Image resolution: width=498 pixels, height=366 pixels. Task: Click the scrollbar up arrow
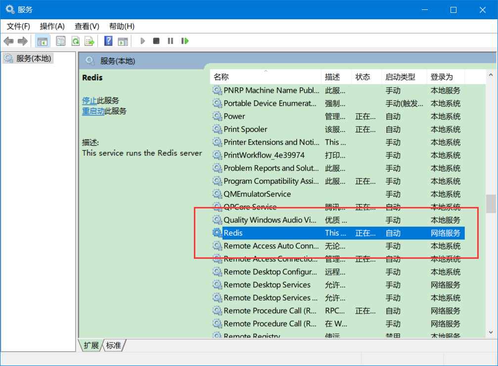(491, 75)
